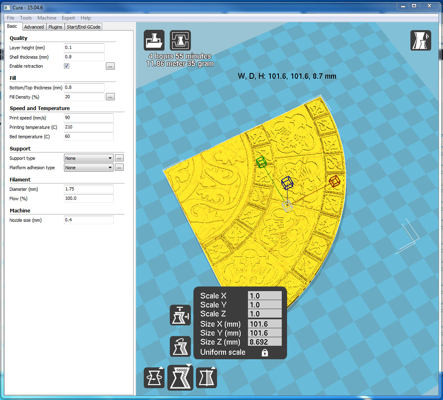Open the Support type dropdown
443x400 pixels.
coord(88,158)
